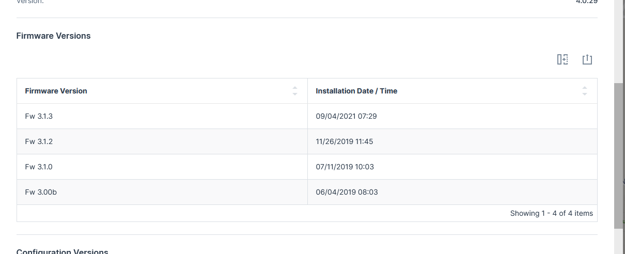Select the 07/11/2019 10:03 installation date
This screenshot has height=254, width=625.
[x=345, y=167]
